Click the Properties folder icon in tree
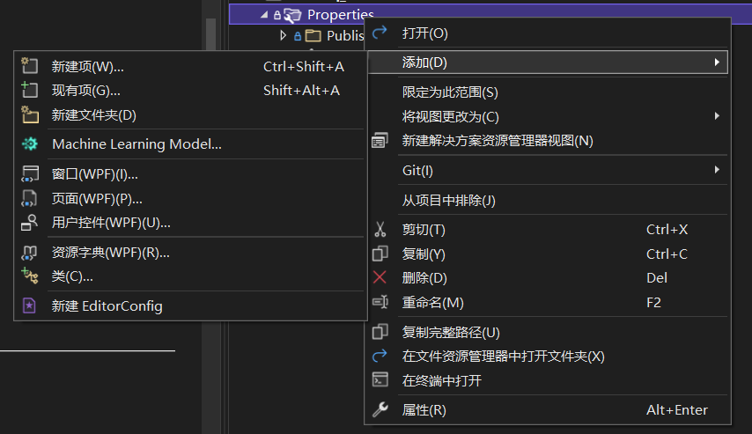 tap(292, 15)
